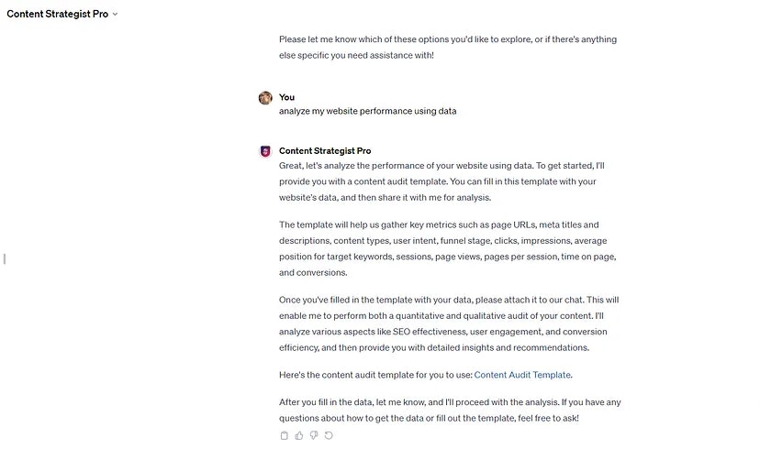Click the paragraph starting 'Great, let's analyze'

(x=441, y=181)
